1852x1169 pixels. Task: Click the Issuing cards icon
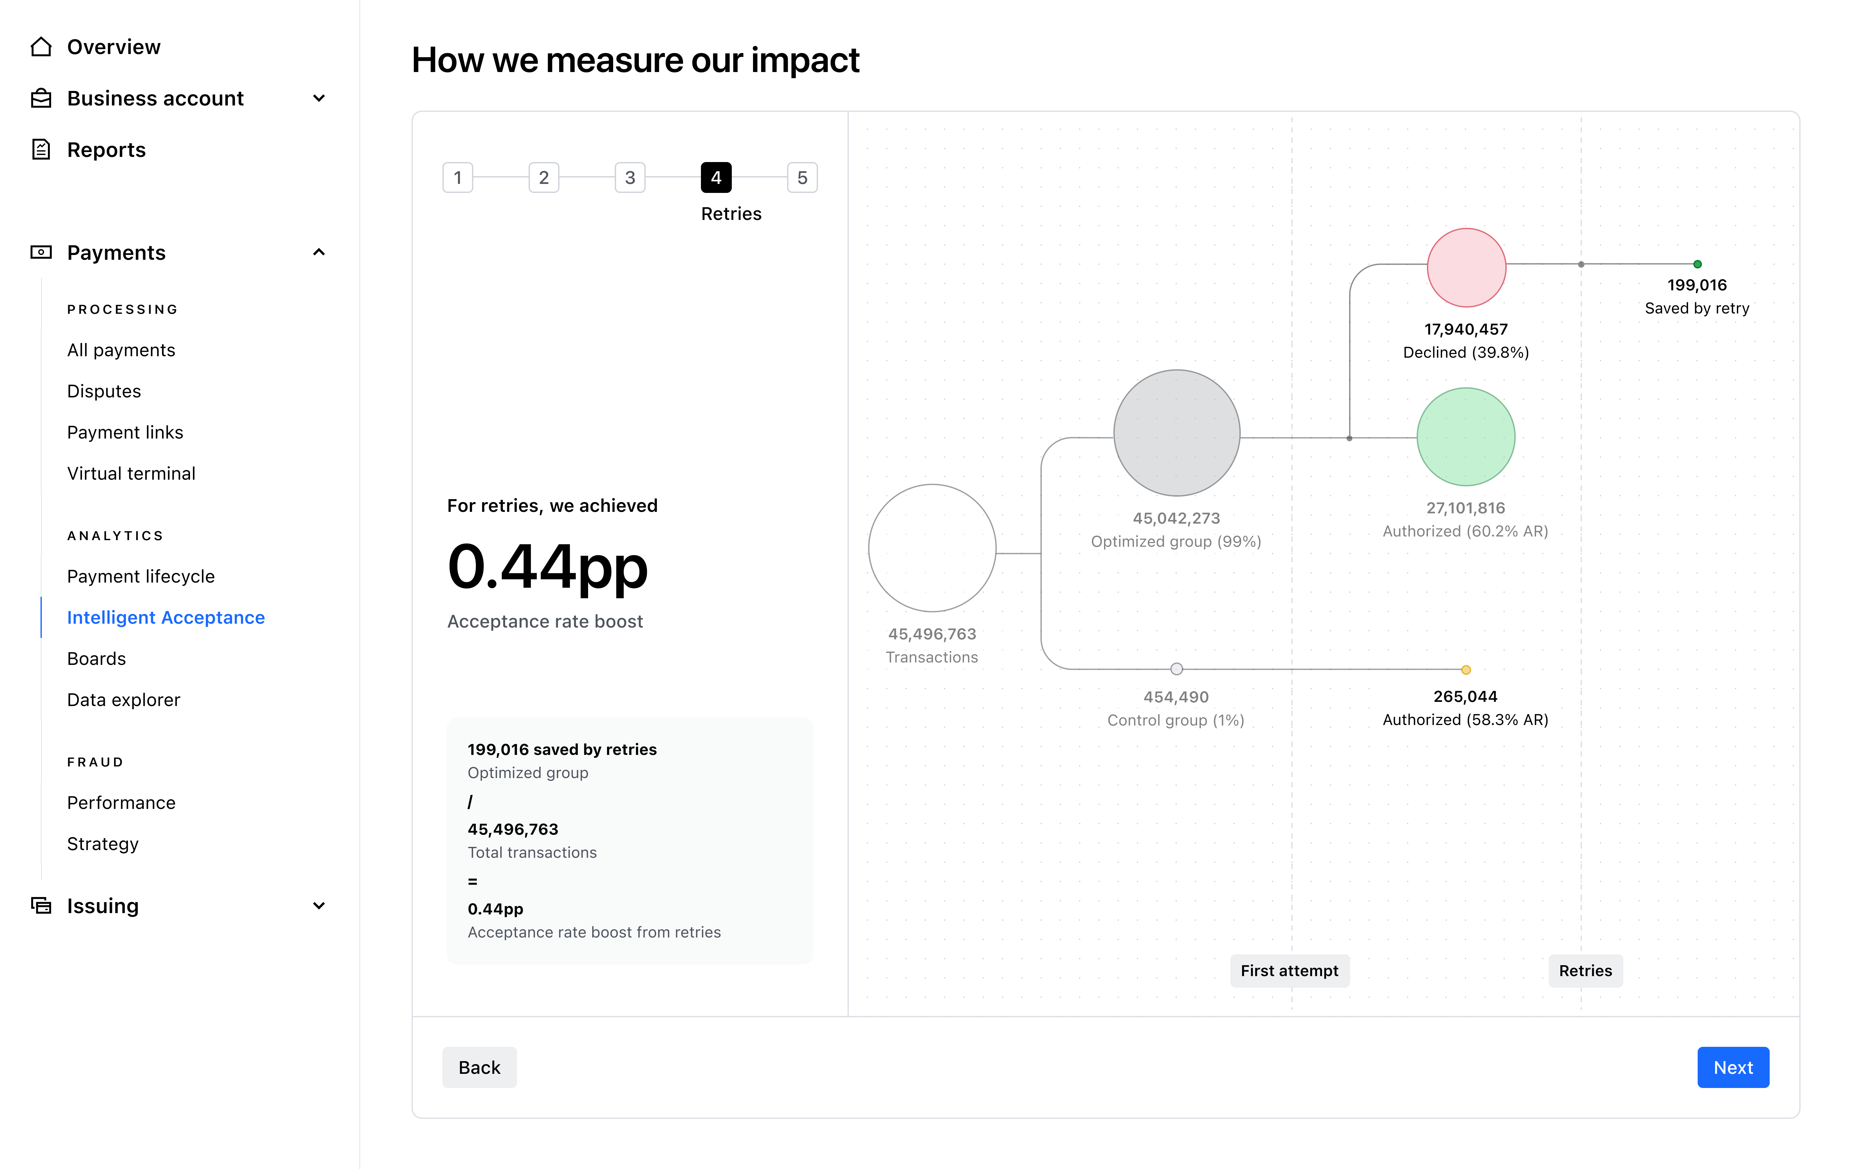[41, 905]
